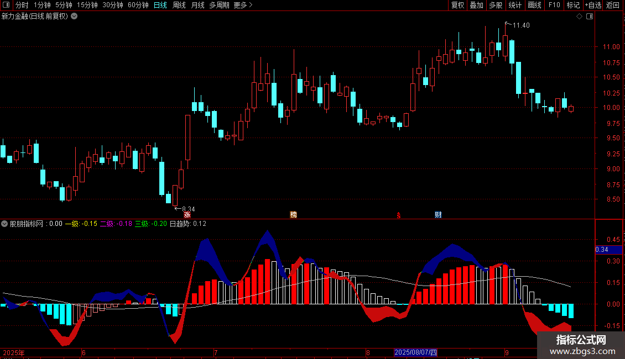Click the blue 财 event marker
Viewport: 625px width, 359px height.
(x=438, y=214)
